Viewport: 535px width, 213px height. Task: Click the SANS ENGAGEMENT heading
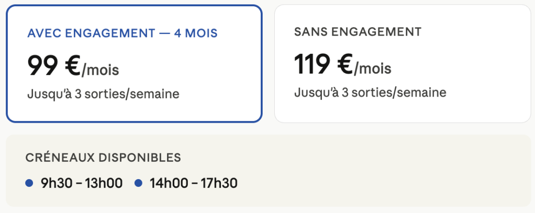[358, 31]
